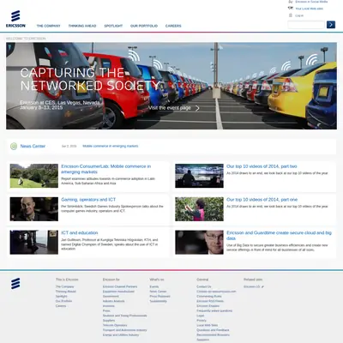Viewport: 343px width, 343px height.
Task: Open Questions and Feedback footer link
Action: pyautogui.click(x=213, y=330)
